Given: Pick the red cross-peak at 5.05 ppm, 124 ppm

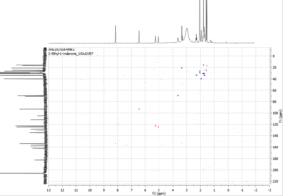Looking at the screenshot, I should coord(158,127).
